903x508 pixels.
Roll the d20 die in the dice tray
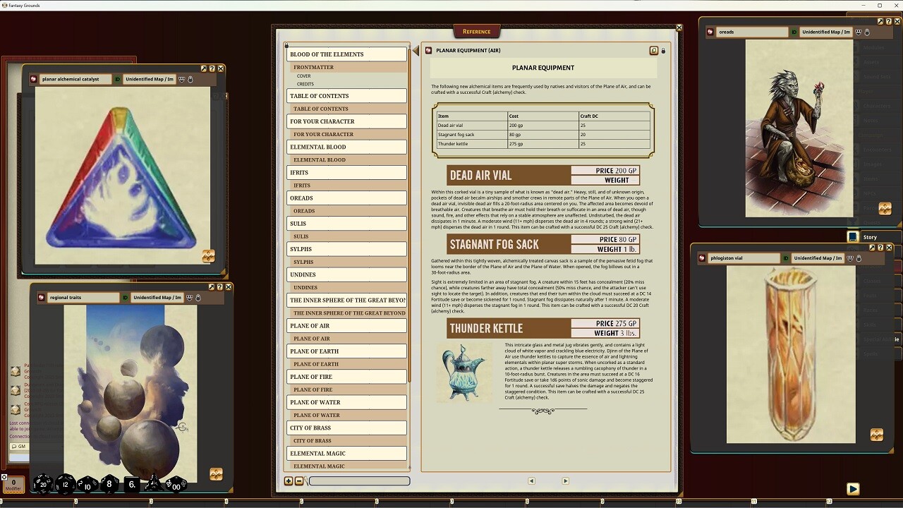(42, 485)
